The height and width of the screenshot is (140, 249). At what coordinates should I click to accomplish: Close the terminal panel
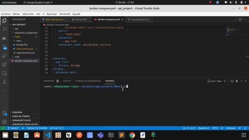pos(245,81)
